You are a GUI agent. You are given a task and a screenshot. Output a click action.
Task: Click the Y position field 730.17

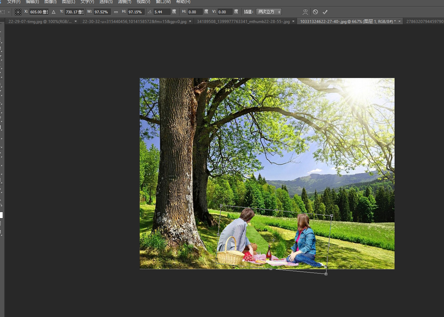coord(74,12)
